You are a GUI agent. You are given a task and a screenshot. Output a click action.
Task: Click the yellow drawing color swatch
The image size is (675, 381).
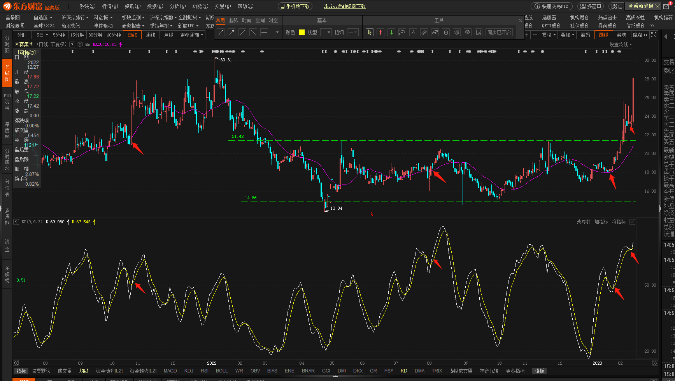pos(302,32)
